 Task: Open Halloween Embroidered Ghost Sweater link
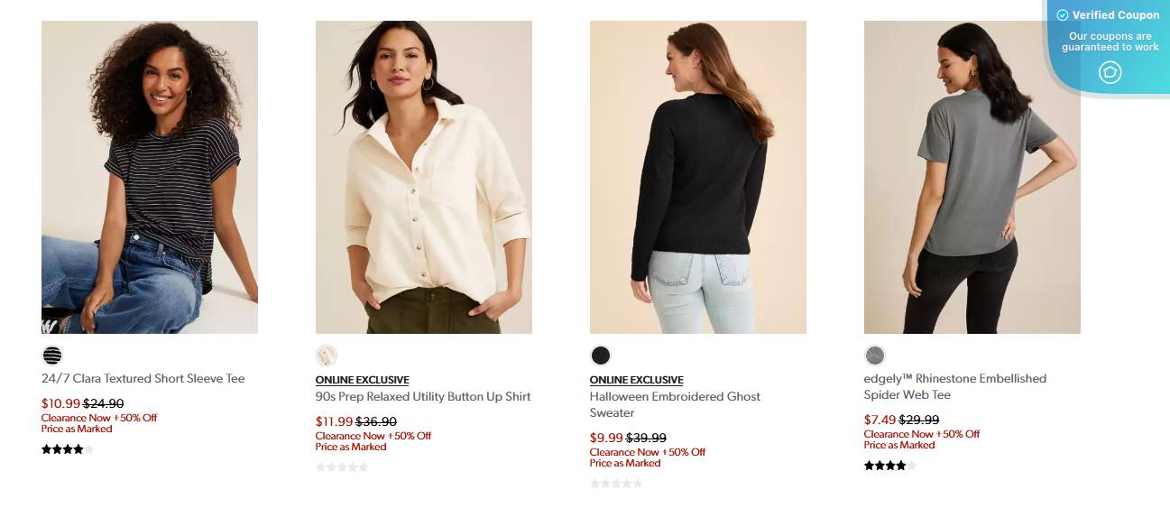[675, 404]
